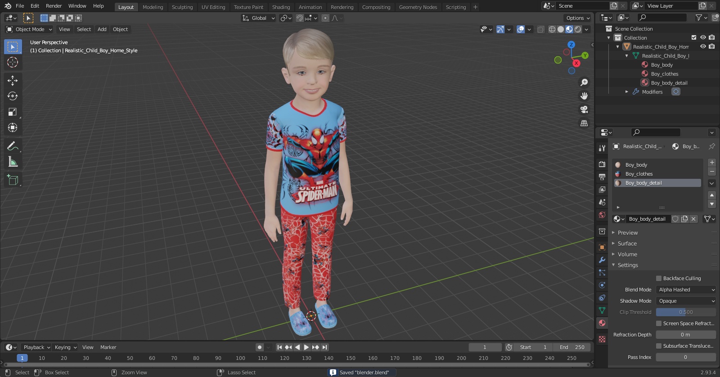Open the Object Data properties tab
The height and width of the screenshot is (377, 720).
pyautogui.click(x=602, y=310)
